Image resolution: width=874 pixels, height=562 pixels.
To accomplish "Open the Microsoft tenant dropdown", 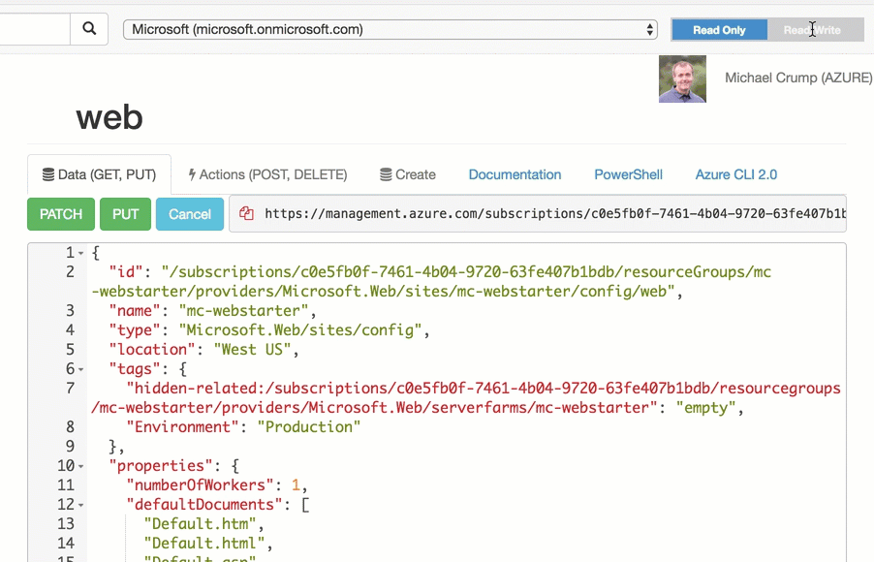I will click(390, 29).
